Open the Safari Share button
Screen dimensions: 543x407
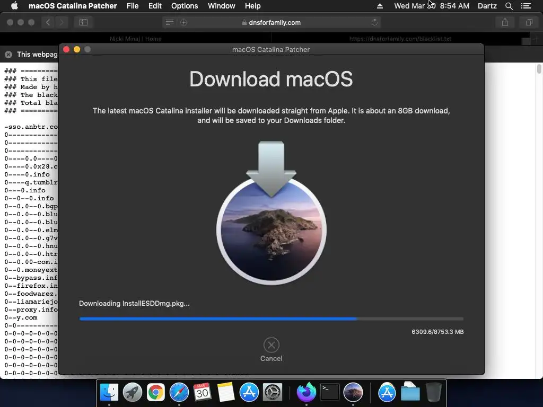click(x=505, y=22)
